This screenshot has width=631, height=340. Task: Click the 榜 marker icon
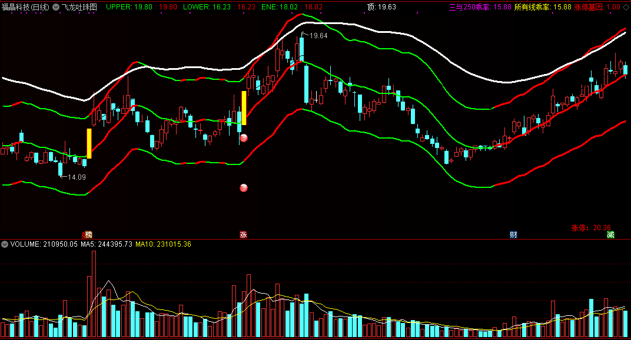[88, 235]
